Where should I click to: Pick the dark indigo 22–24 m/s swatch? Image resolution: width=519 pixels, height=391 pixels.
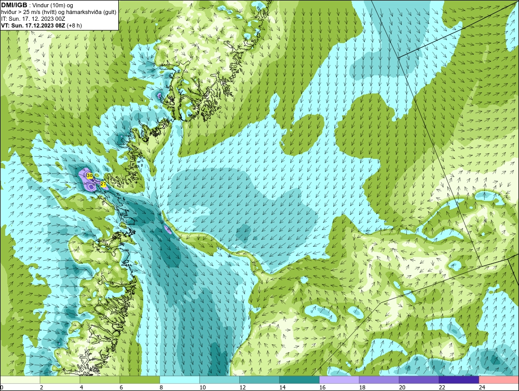[x=459, y=380]
